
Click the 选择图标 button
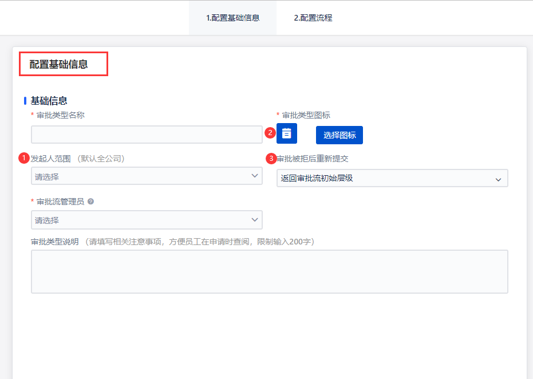(339, 135)
